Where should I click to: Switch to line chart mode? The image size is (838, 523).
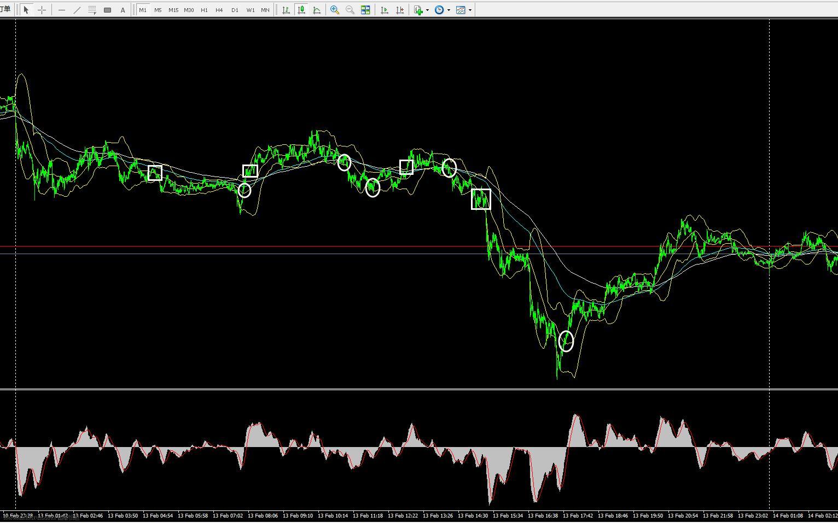point(316,10)
